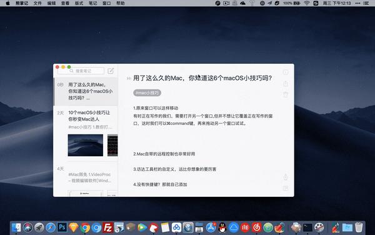375x235 pixels.
Task: Open the yellow Notes icon in the Dock
Action: pos(165,227)
